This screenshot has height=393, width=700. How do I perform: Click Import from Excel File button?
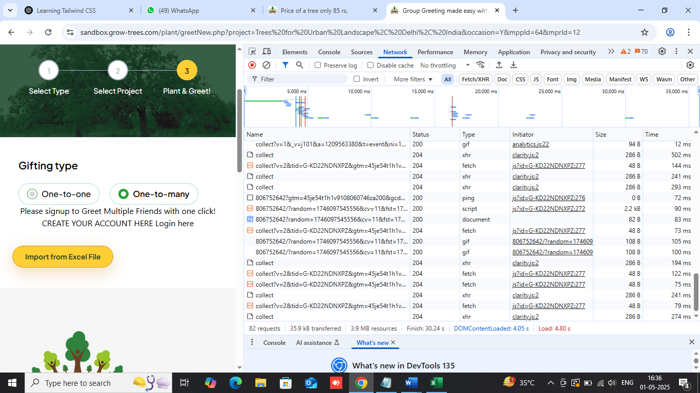[x=63, y=257]
